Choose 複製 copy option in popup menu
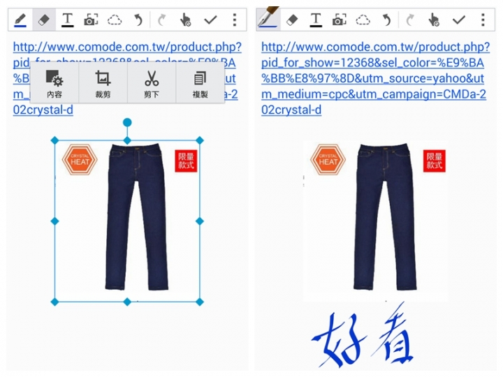The width and height of the screenshot is (503, 377). click(200, 82)
